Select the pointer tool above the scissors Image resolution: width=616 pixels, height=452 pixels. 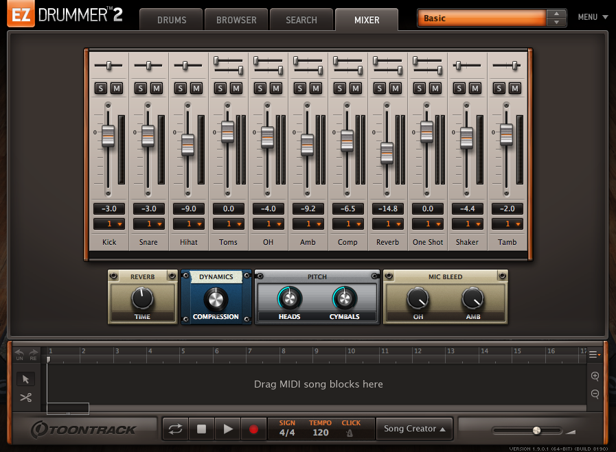pyautogui.click(x=25, y=379)
